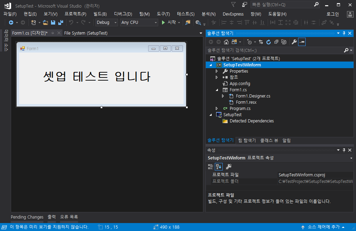Collapse the SetupTestWinform project node
The height and width of the screenshot is (231, 356).
coord(211,65)
